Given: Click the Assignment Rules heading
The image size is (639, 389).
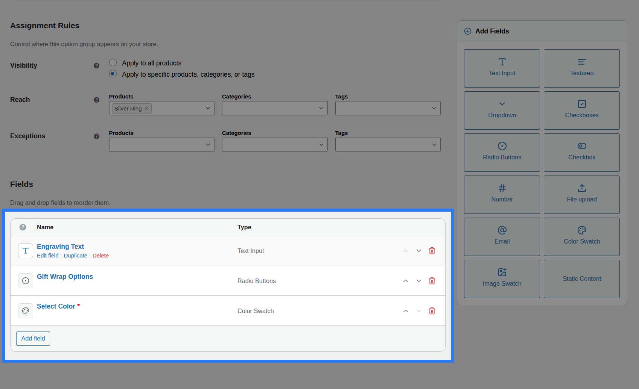Looking at the screenshot, I should pos(45,26).
